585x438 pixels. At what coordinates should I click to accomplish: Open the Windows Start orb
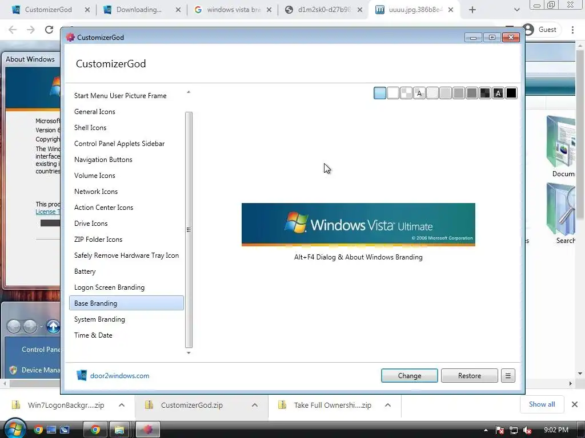pyautogui.click(x=15, y=428)
